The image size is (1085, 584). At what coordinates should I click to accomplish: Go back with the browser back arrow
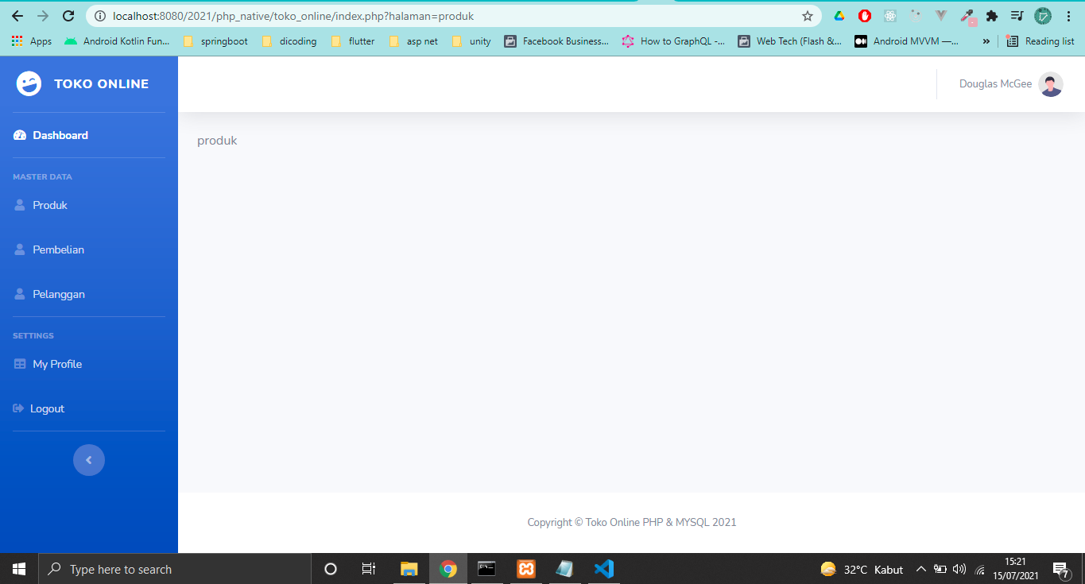coord(17,16)
